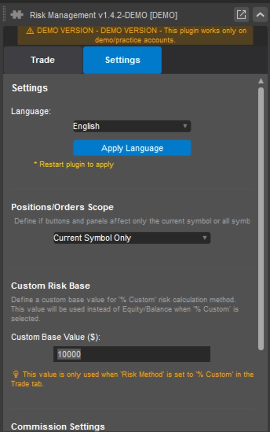
Task: Click the Custom Base Value input field
Action: click(132, 354)
